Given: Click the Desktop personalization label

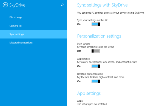Looking at the screenshot, I should point(90,74).
